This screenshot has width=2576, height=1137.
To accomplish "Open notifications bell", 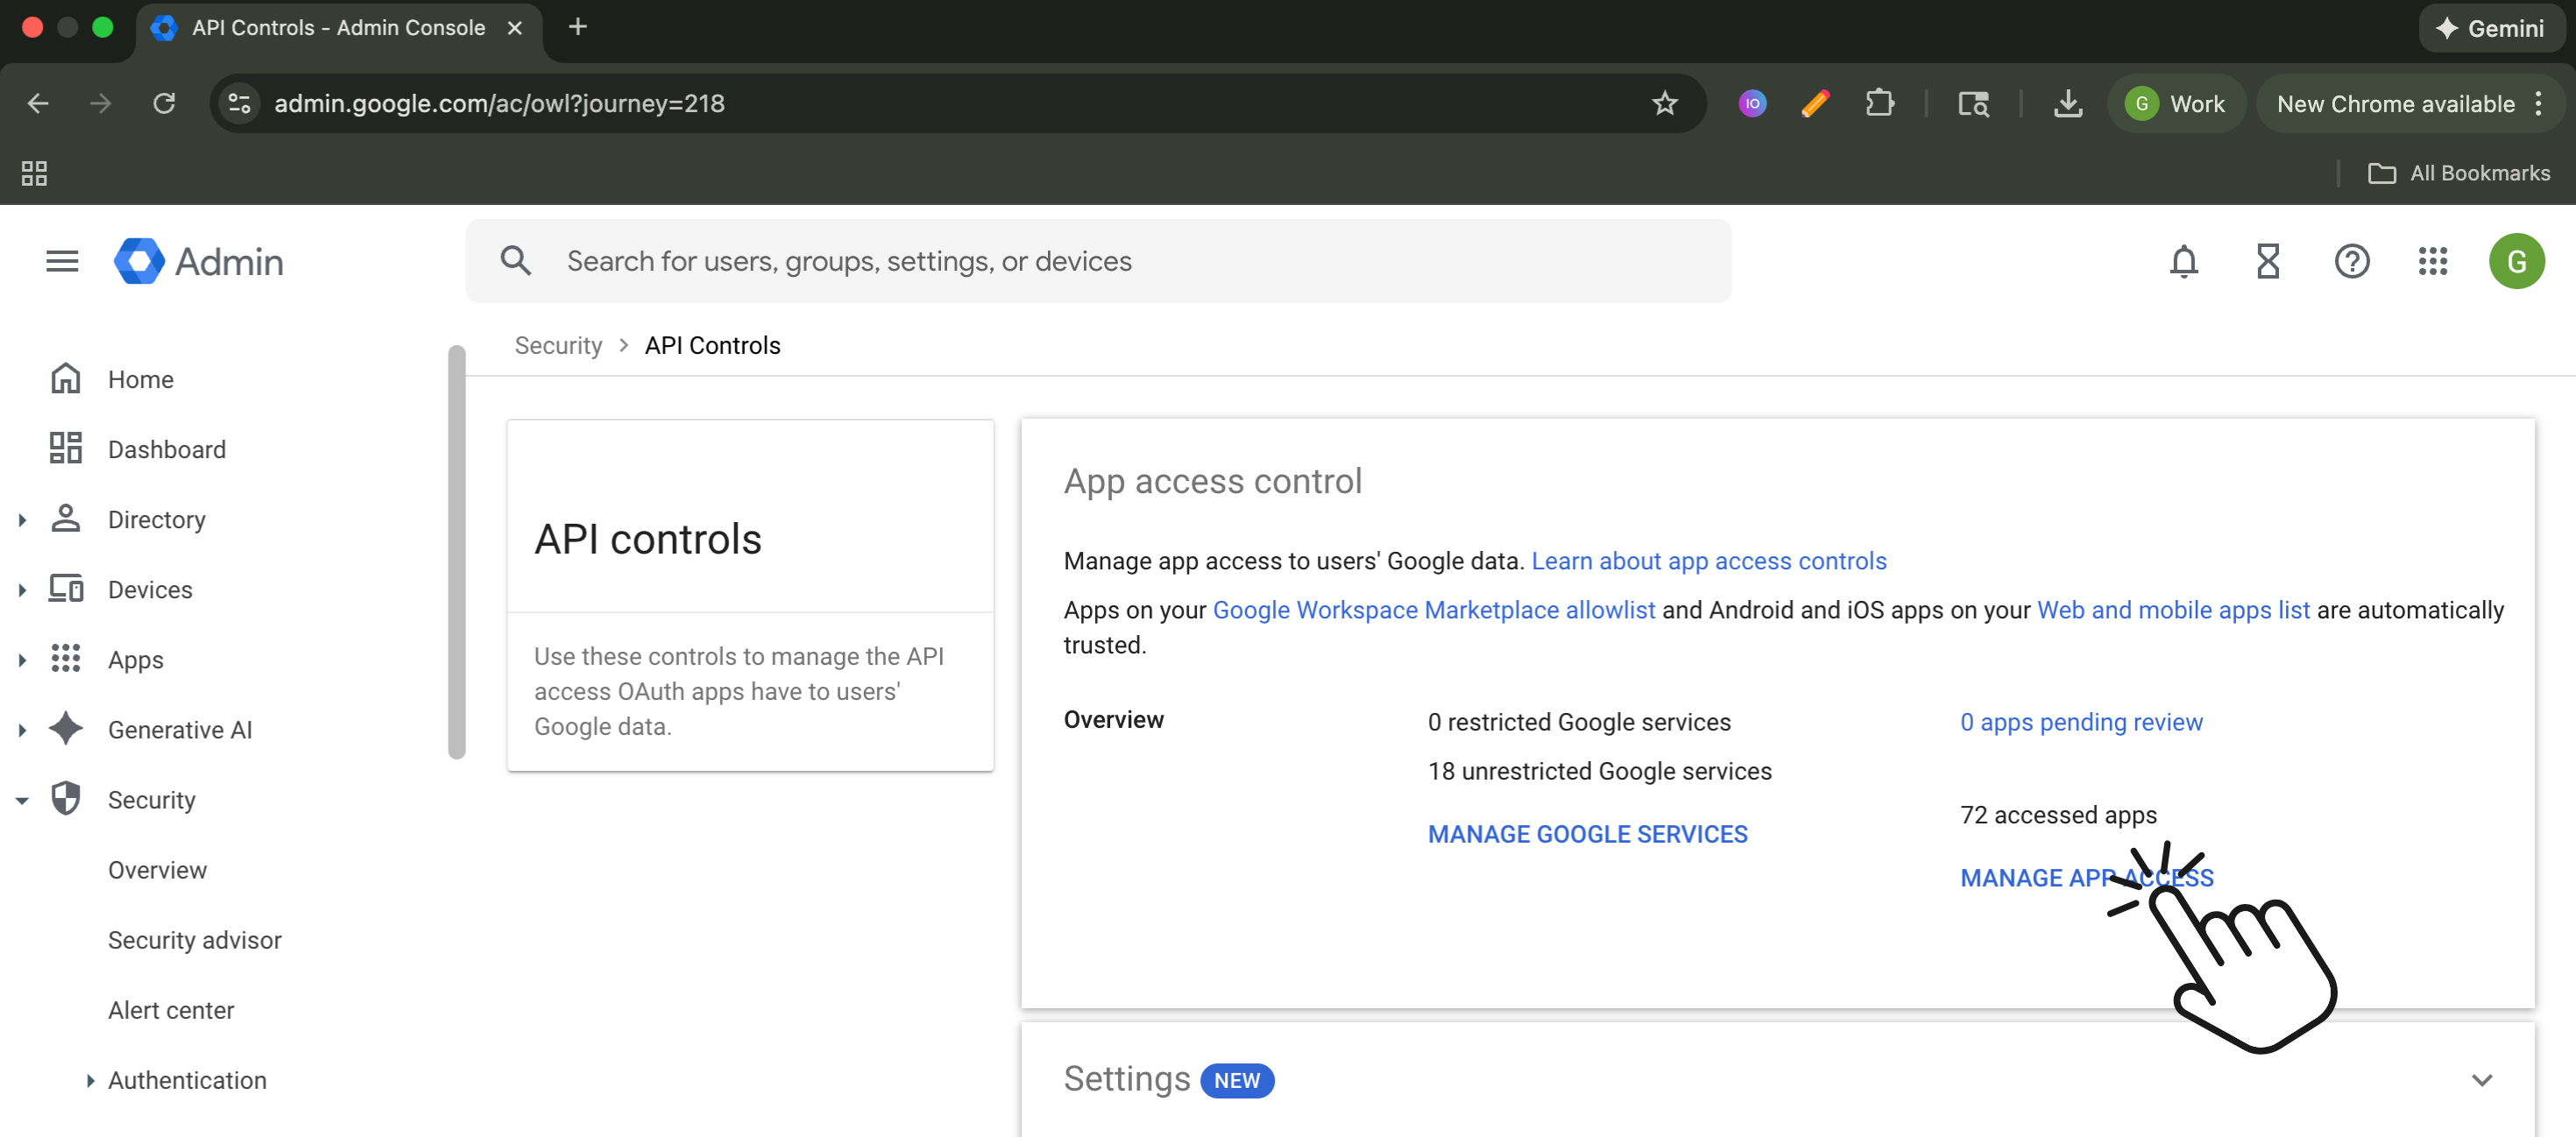I will tap(2184, 261).
